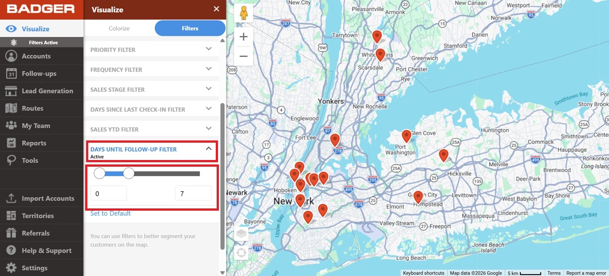Viewport: 609px width, 276px height.
Task: Switch to the Colorize tab
Action: tap(119, 28)
